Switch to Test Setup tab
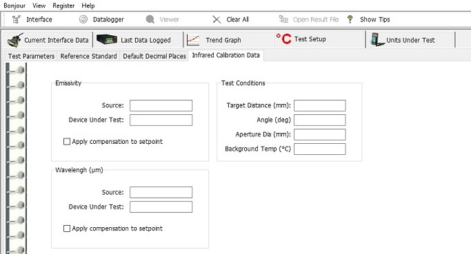The image size is (471, 254). [x=319, y=39]
